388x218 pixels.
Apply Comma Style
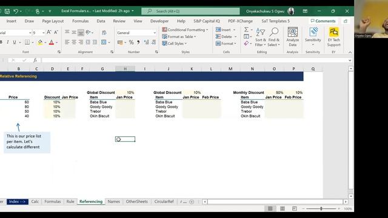click(138, 42)
